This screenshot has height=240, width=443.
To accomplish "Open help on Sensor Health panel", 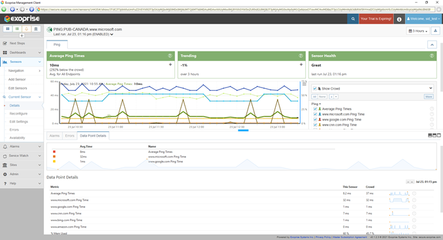I will pos(432,56).
